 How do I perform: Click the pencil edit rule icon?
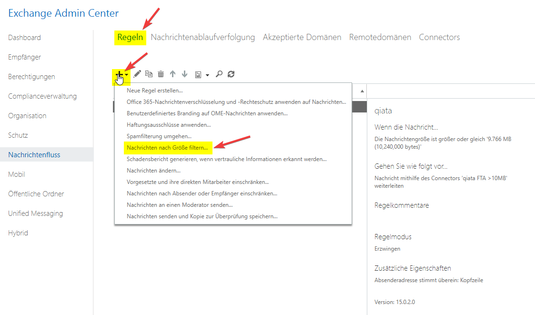(137, 74)
